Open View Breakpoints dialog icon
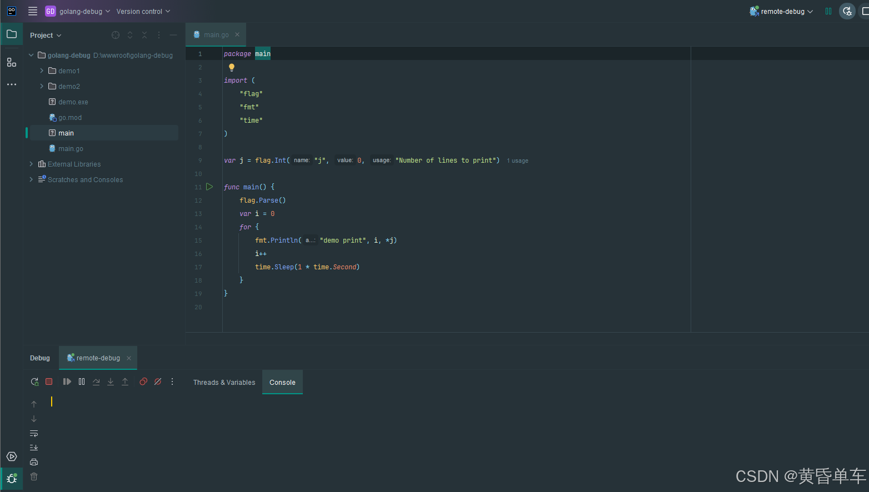 pos(143,381)
